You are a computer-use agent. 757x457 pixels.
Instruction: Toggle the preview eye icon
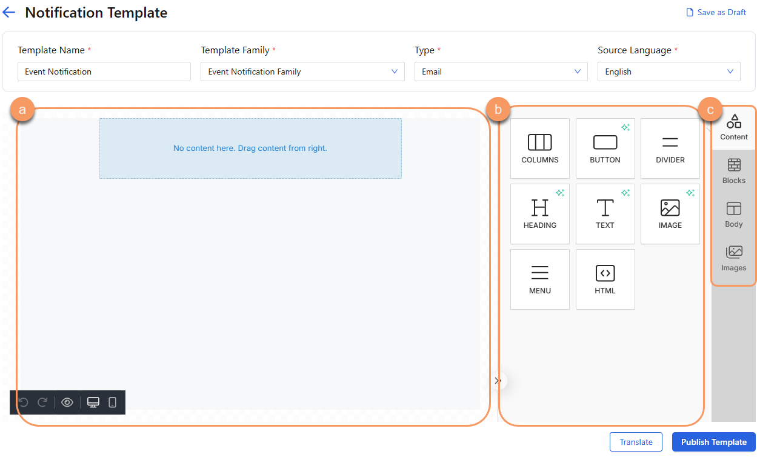67,402
